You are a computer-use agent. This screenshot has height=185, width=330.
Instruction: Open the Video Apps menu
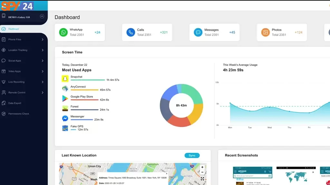tap(24, 71)
